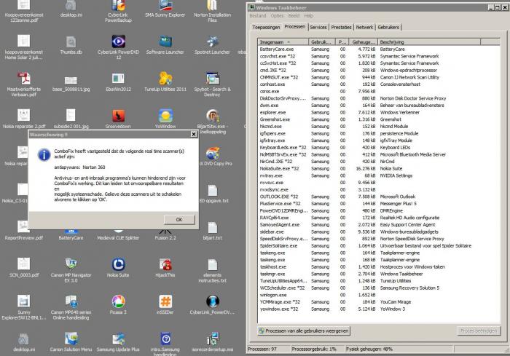Select the WCScheduler.exe *32 process row
The height and width of the screenshot is (356, 510).
point(379,288)
